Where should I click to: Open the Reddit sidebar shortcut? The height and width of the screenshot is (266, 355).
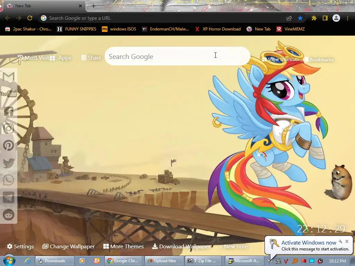[x=9, y=215]
